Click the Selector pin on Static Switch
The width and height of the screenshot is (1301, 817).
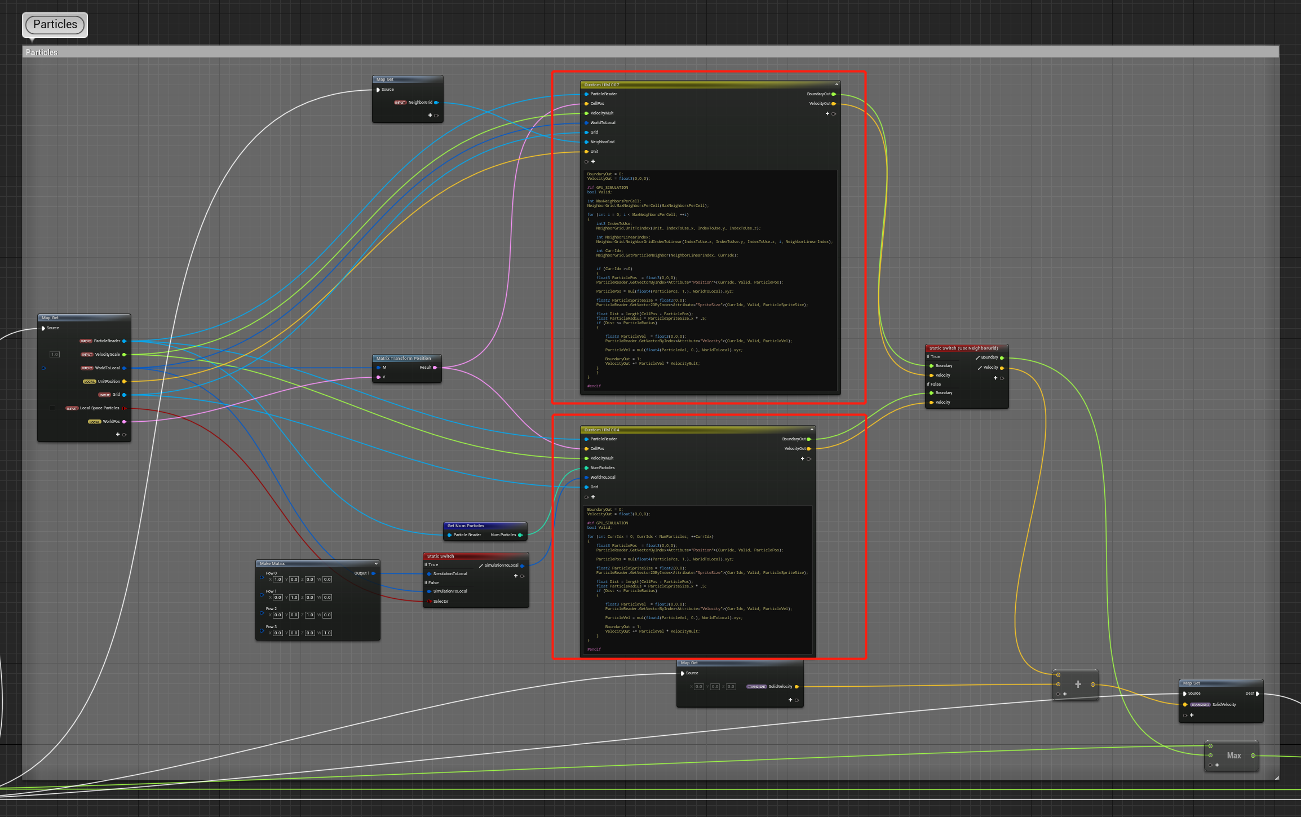point(429,601)
